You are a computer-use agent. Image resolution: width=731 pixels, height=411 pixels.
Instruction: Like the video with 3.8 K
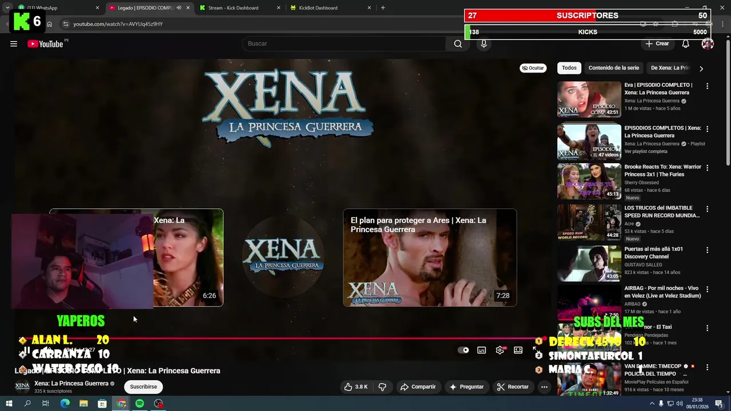click(x=355, y=387)
